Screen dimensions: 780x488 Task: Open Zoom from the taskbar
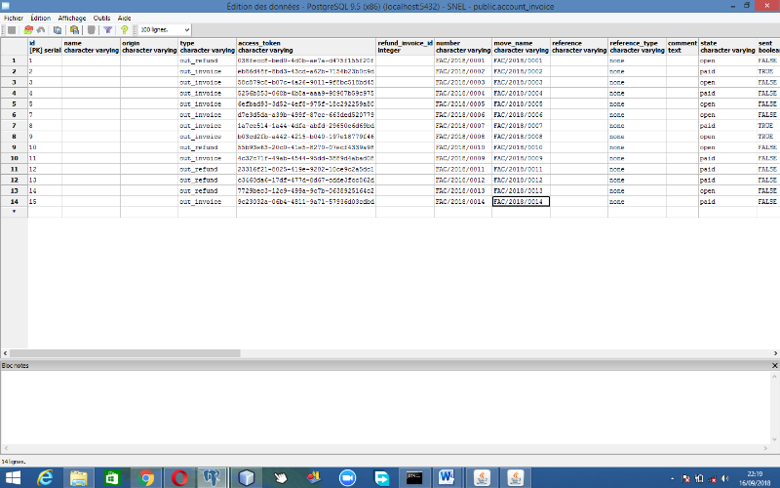(x=348, y=478)
